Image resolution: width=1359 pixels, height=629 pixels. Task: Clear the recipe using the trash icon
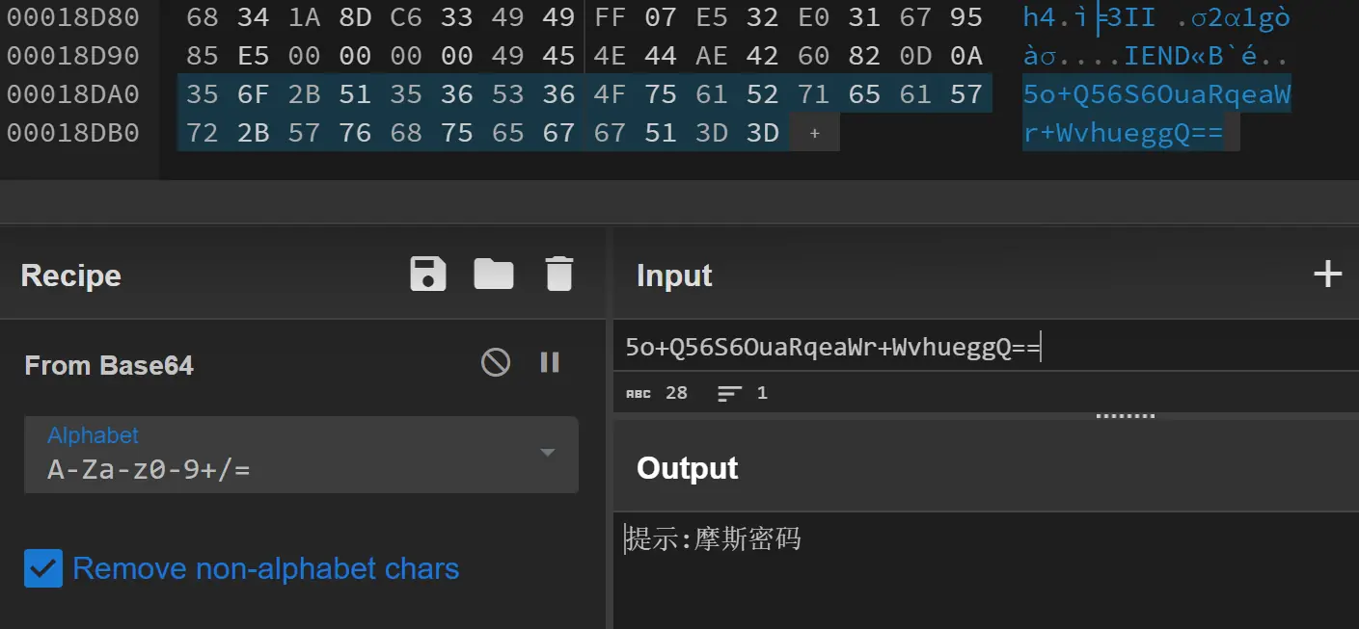coord(559,274)
